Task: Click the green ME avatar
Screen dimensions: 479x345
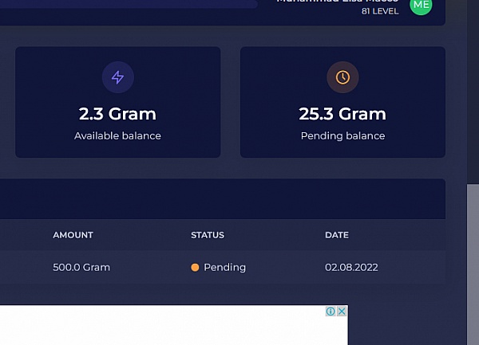Action: [x=421, y=6]
